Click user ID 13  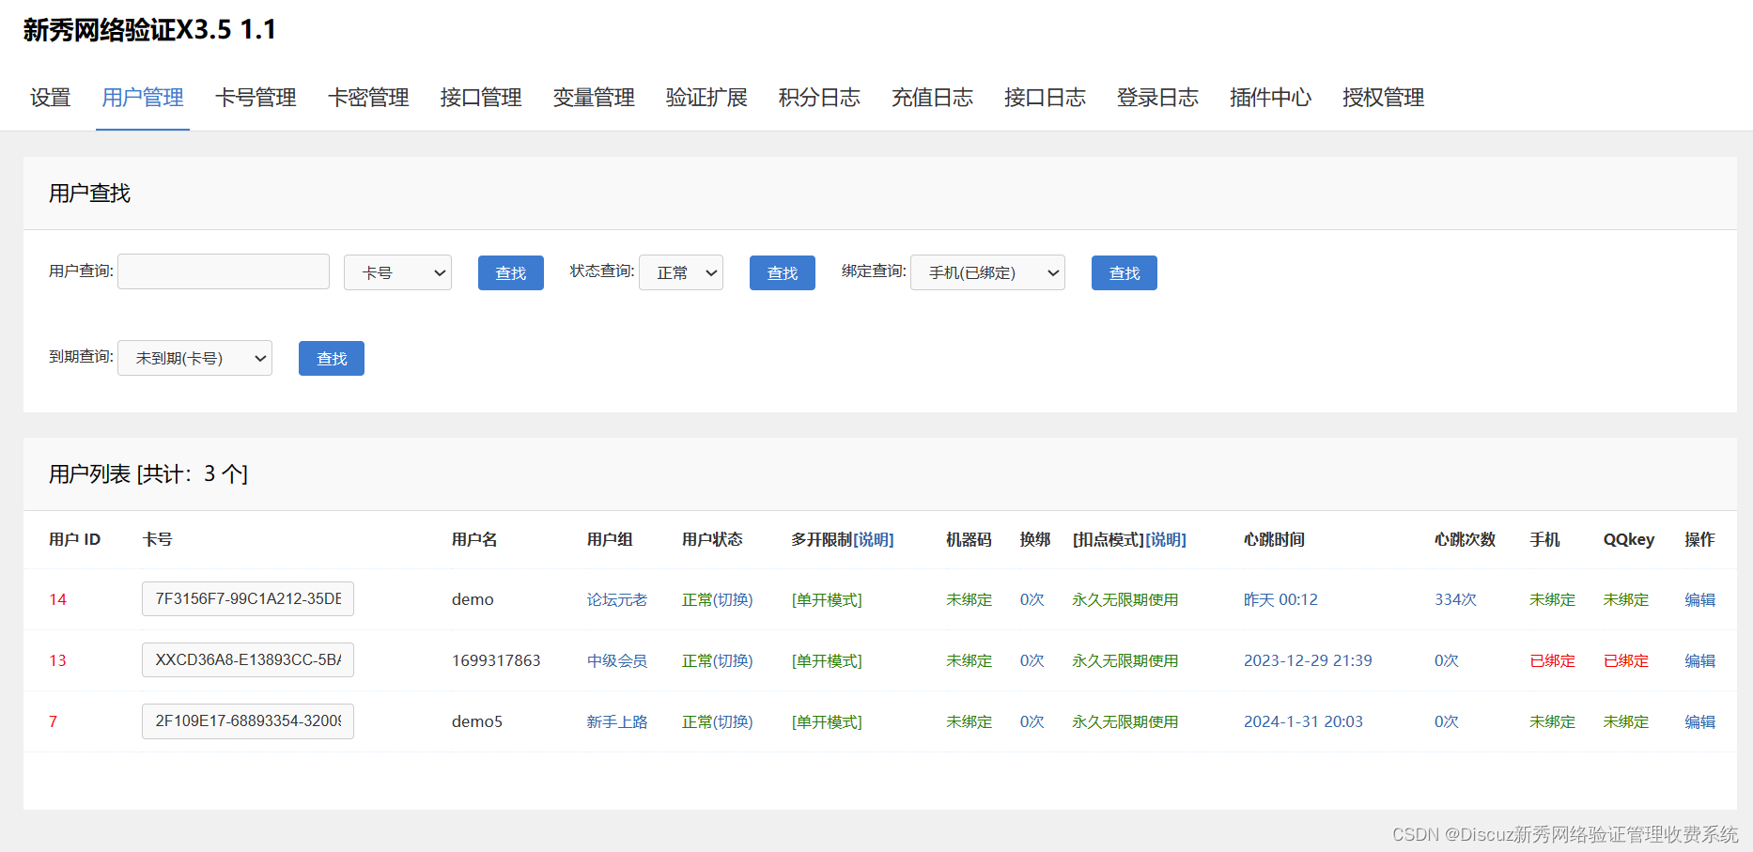click(57, 660)
